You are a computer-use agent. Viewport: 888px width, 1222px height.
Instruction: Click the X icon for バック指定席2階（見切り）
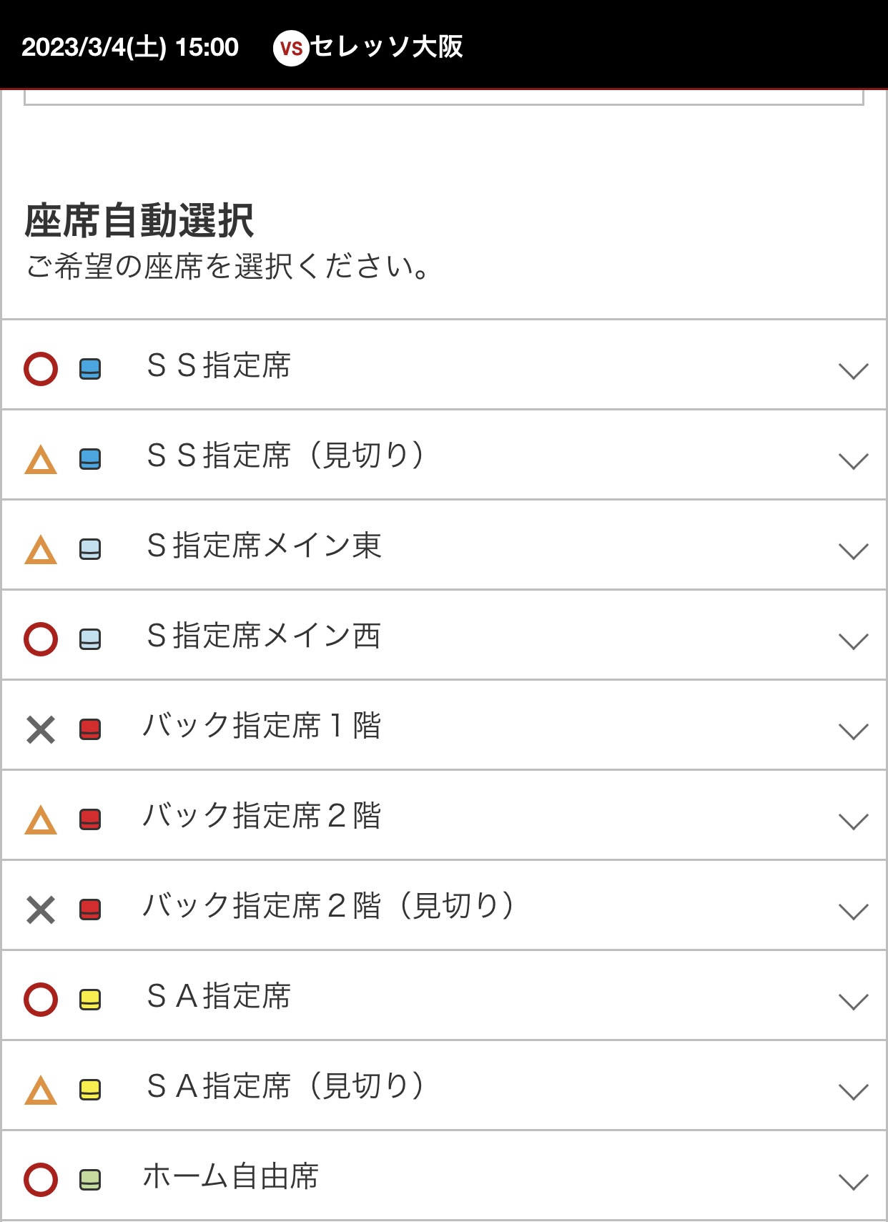[41, 910]
